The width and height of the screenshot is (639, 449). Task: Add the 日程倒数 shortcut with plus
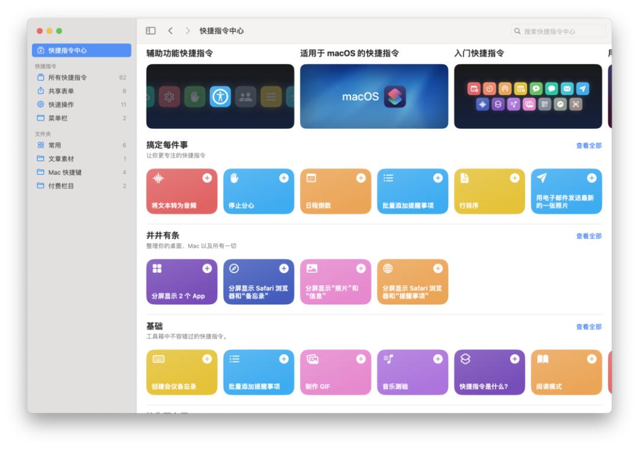pyautogui.click(x=361, y=178)
